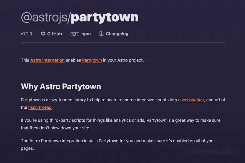Click the npm label beside the npm icon
This screenshot has height=163, width=245.
point(86,34)
